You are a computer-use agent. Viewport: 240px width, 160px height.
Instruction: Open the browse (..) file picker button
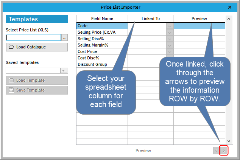pyautogui.click(x=64, y=37)
